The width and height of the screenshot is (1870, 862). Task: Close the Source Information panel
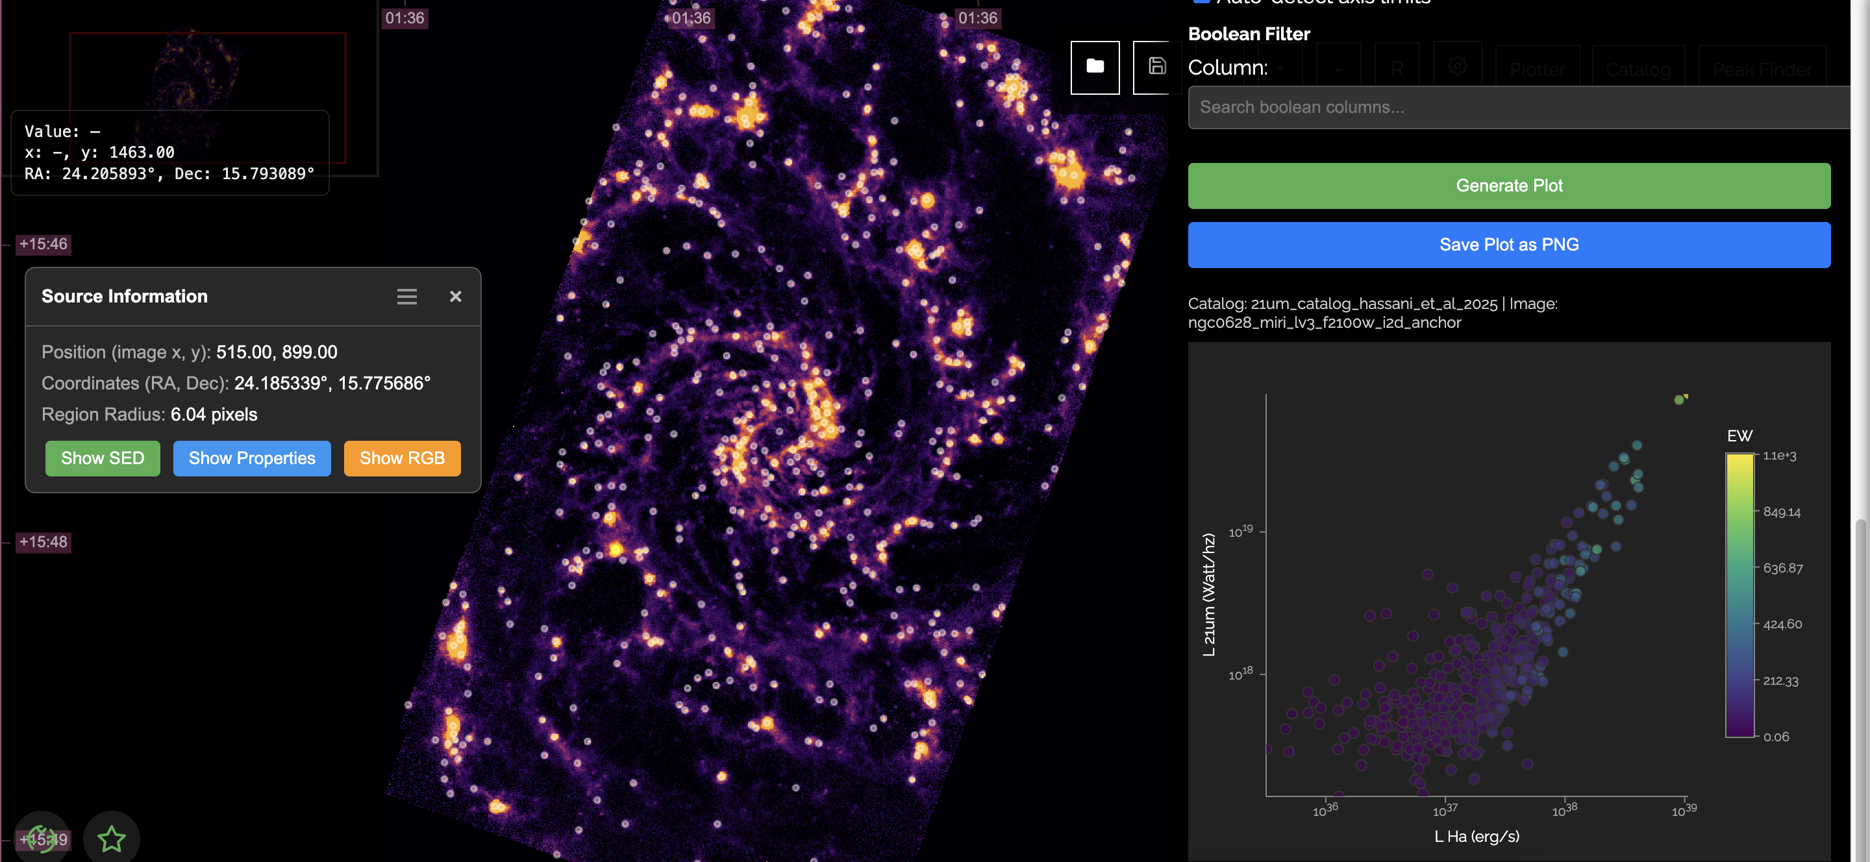(x=455, y=296)
